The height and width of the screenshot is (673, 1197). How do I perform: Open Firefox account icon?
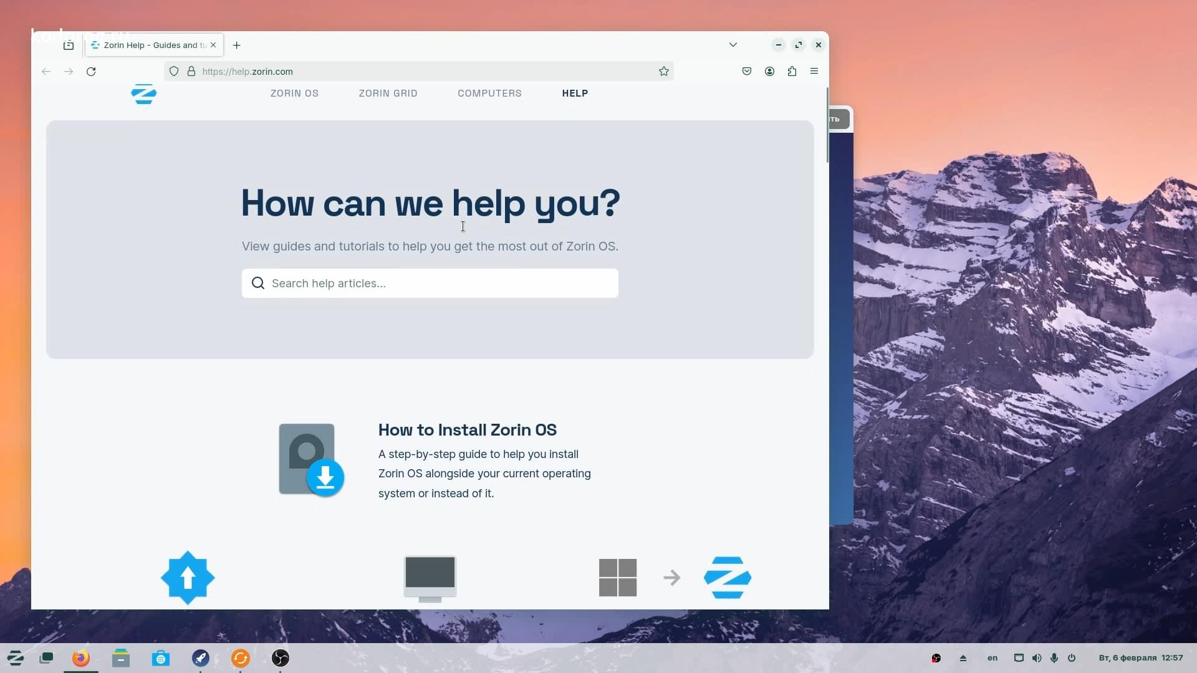[x=770, y=72]
